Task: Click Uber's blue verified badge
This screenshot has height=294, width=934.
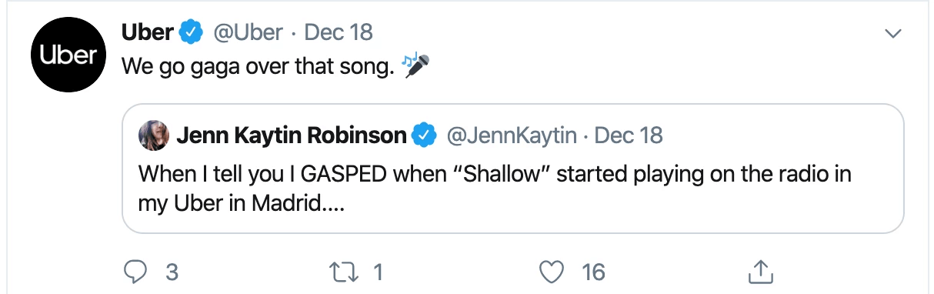Action: [192, 32]
